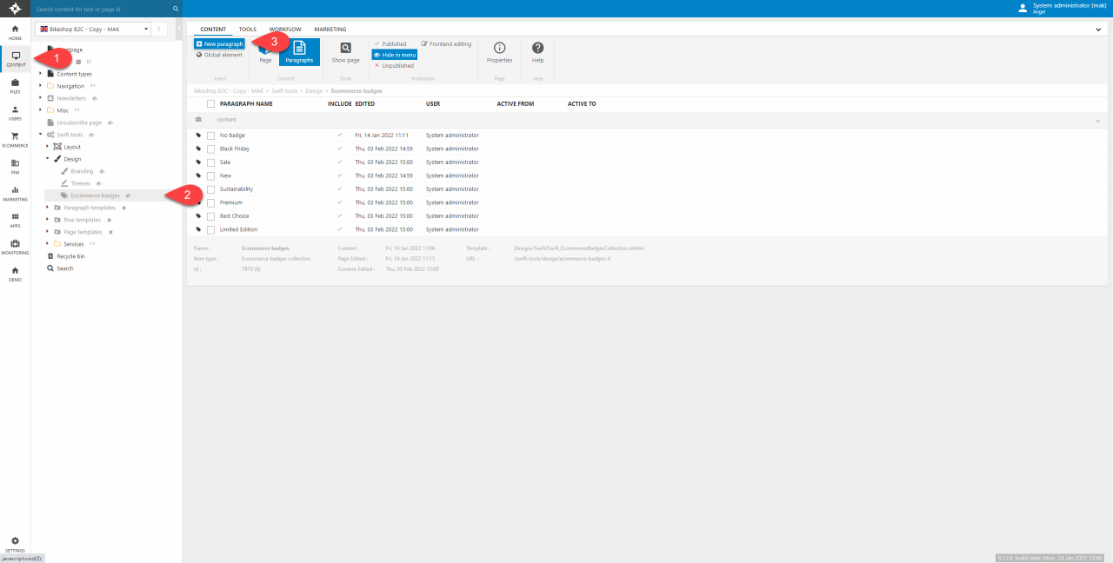Open the Monitoring sidebar icon
The width and height of the screenshot is (1113, 563).
(15, 246)
